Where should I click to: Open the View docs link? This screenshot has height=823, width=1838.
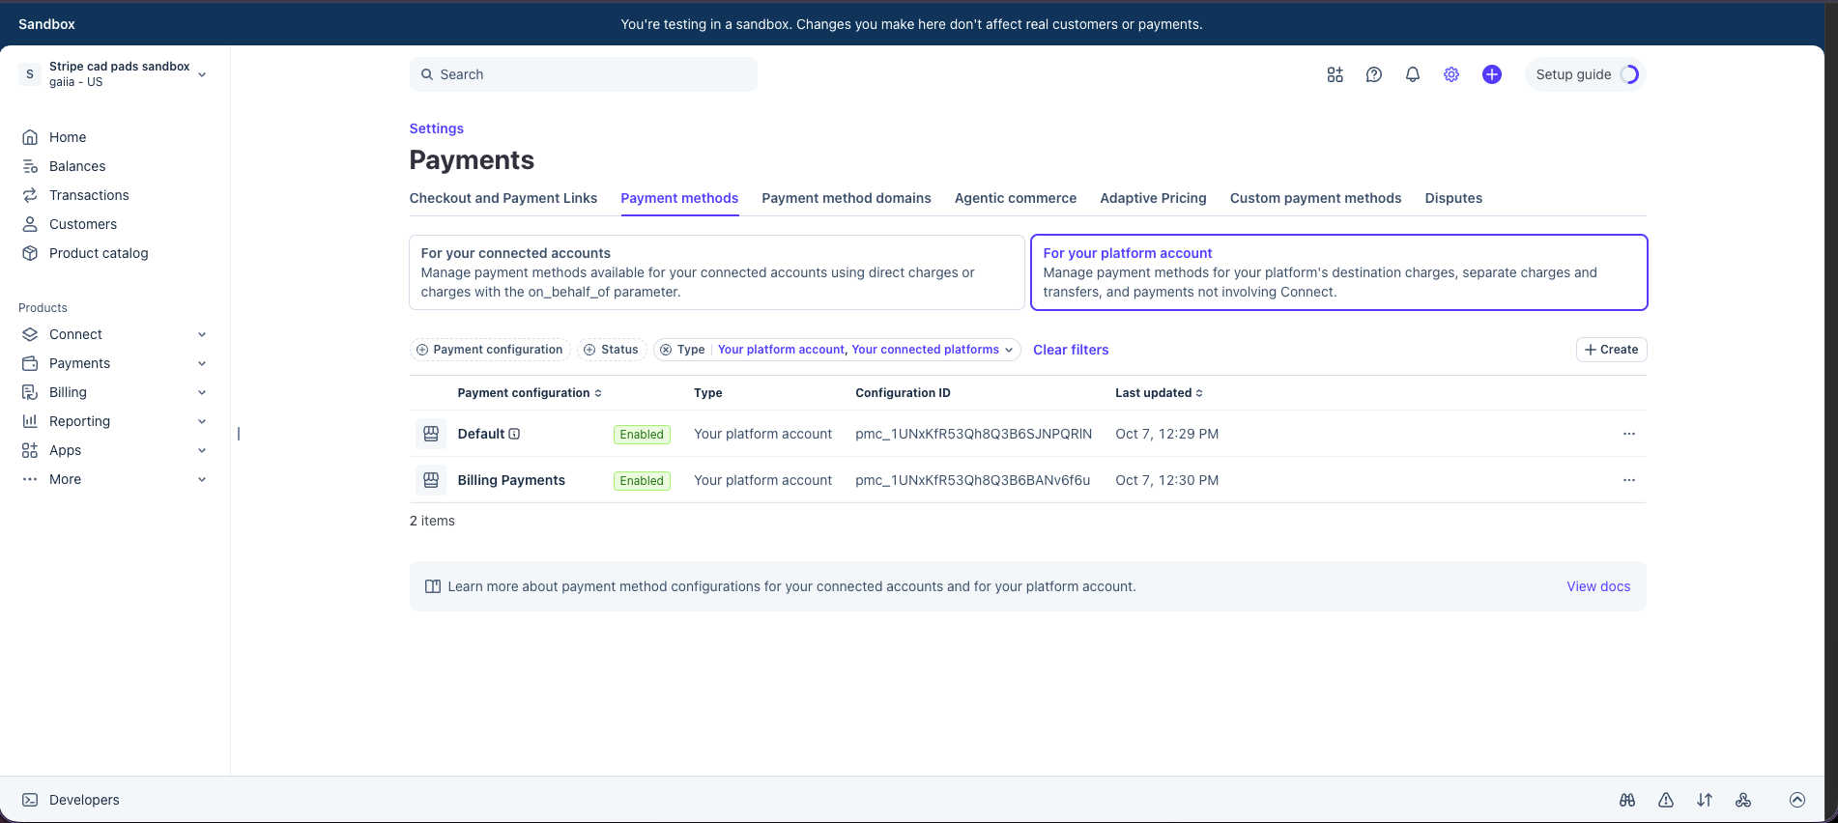coord(1598,586)
